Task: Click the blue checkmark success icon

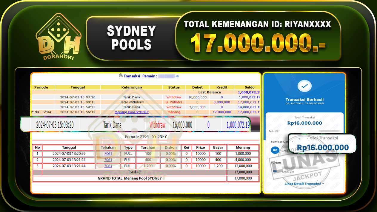Action: point(304,86)
